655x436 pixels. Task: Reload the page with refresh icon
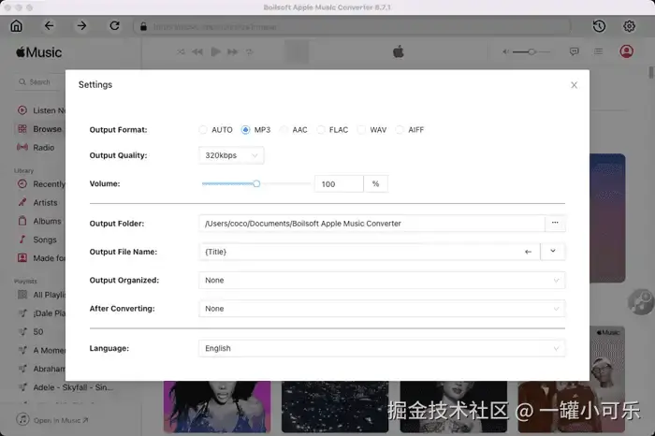(114, 26)
